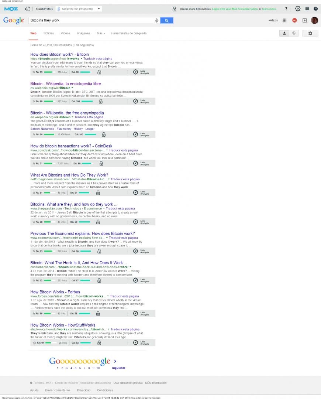Open Satoshi Nakamoto sitelink
Screen dimensions: 321x399
pyautogui.click(x=42, y=129)
